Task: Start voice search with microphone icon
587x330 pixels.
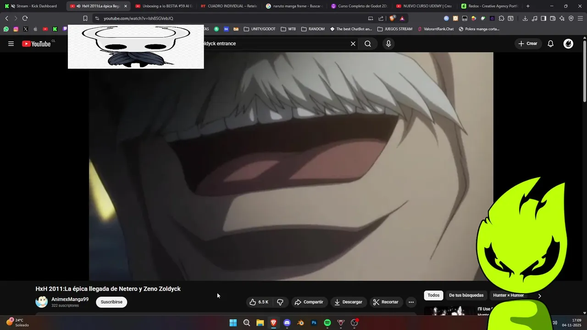Action: click(388, 44)
